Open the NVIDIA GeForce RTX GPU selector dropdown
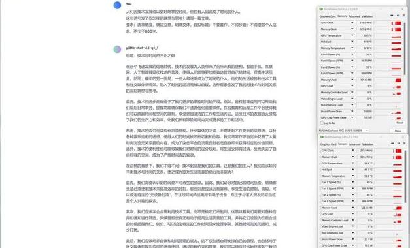The image size is (410, 248). click(343, 131)
